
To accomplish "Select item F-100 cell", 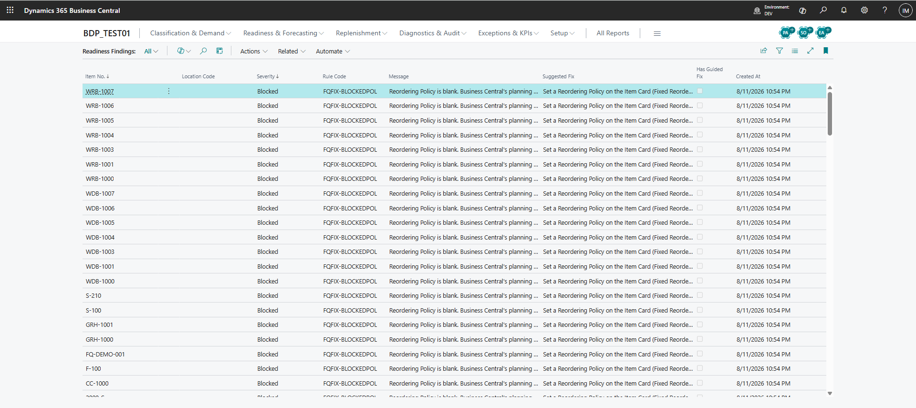I will (94, 368).
